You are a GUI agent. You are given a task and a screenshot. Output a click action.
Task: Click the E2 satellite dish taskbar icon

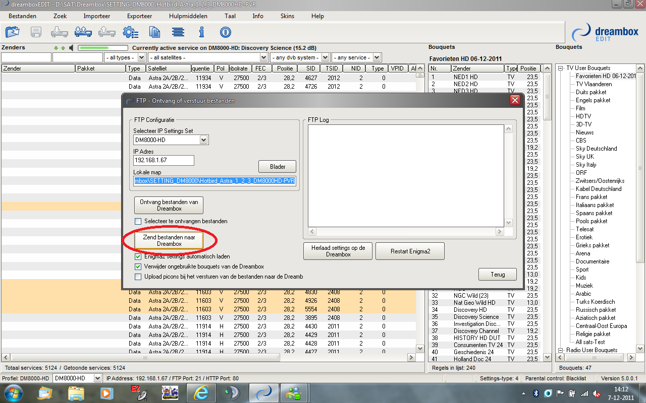click(x=138, y=392)
